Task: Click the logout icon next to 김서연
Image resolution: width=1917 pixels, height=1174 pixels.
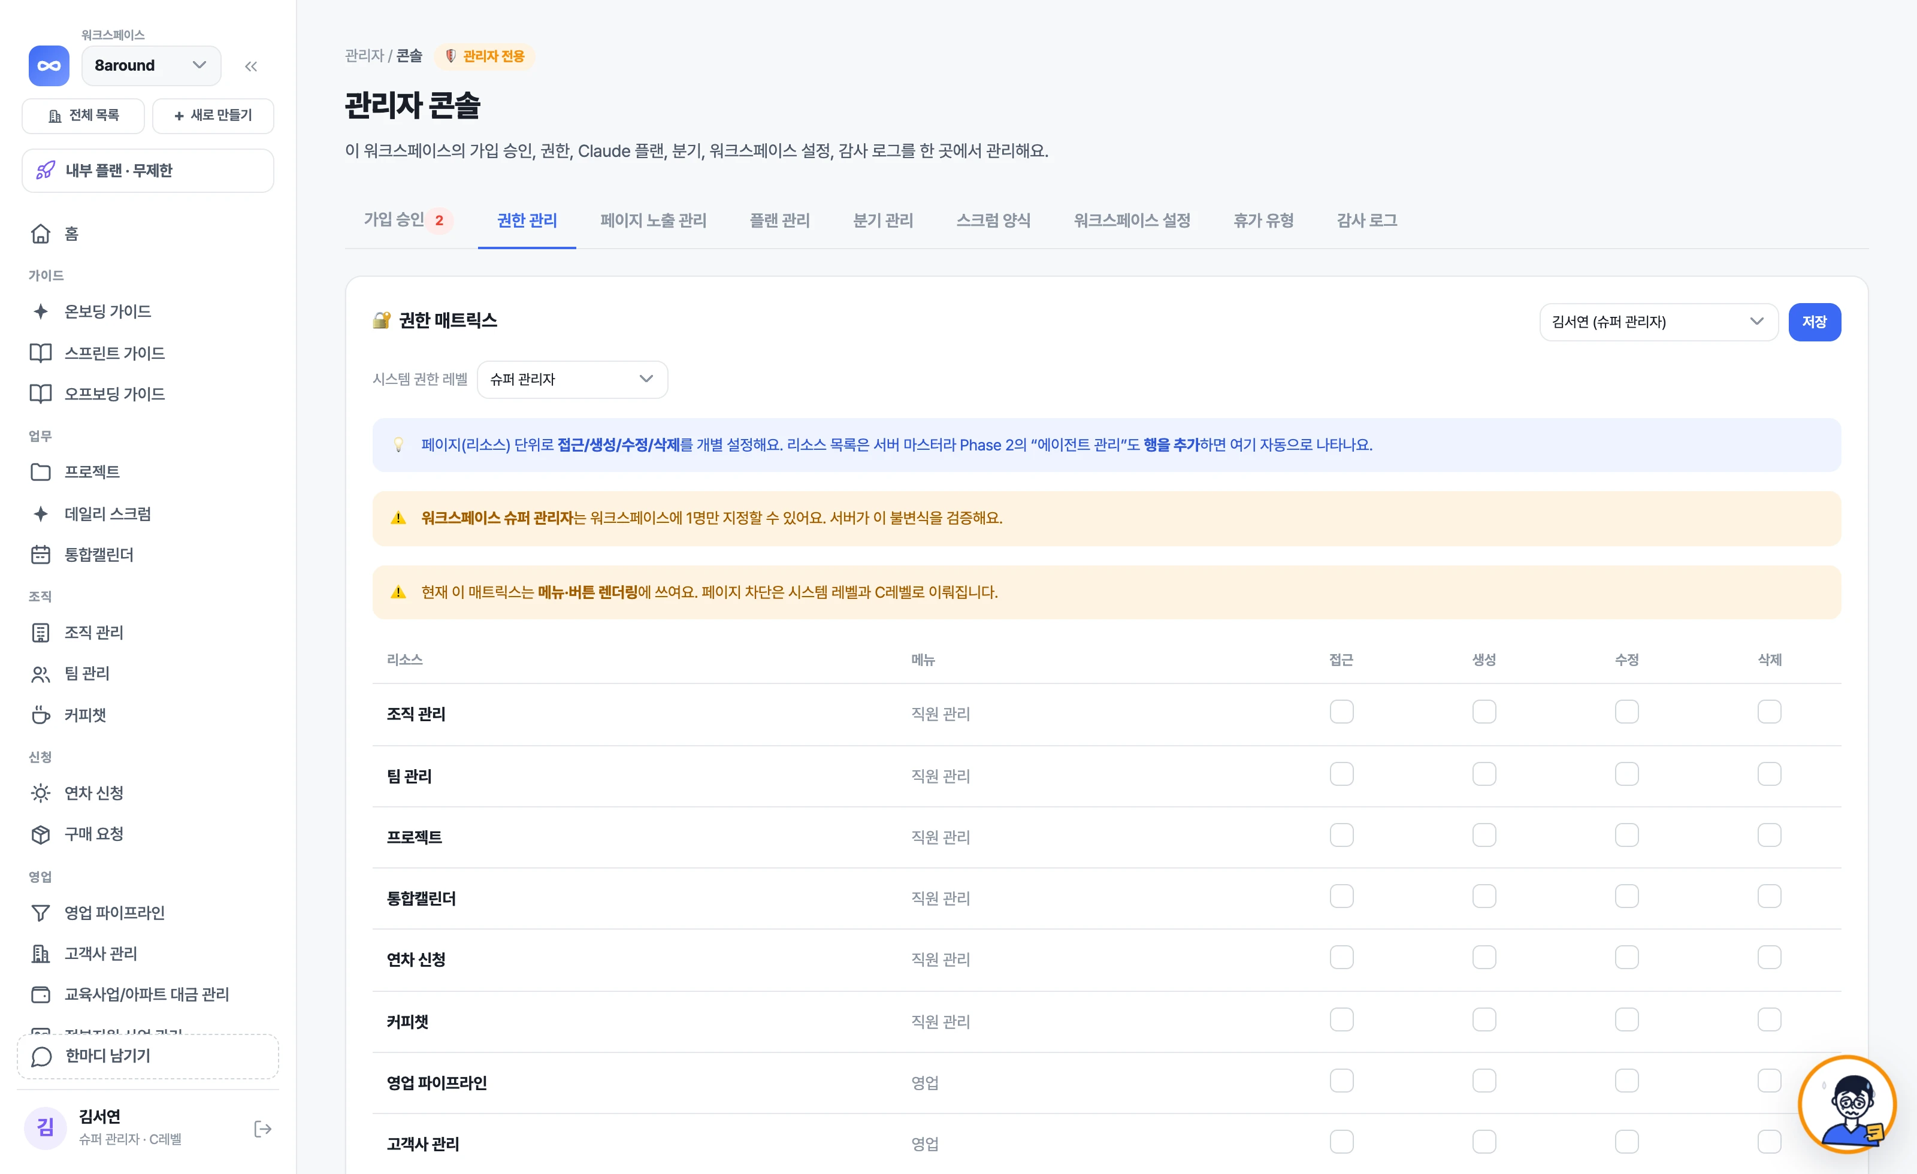Action: point(263,1129)
